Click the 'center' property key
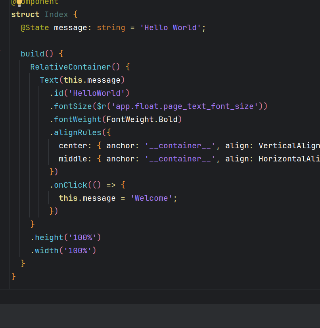320x328 pixels. tap(73, 146)
